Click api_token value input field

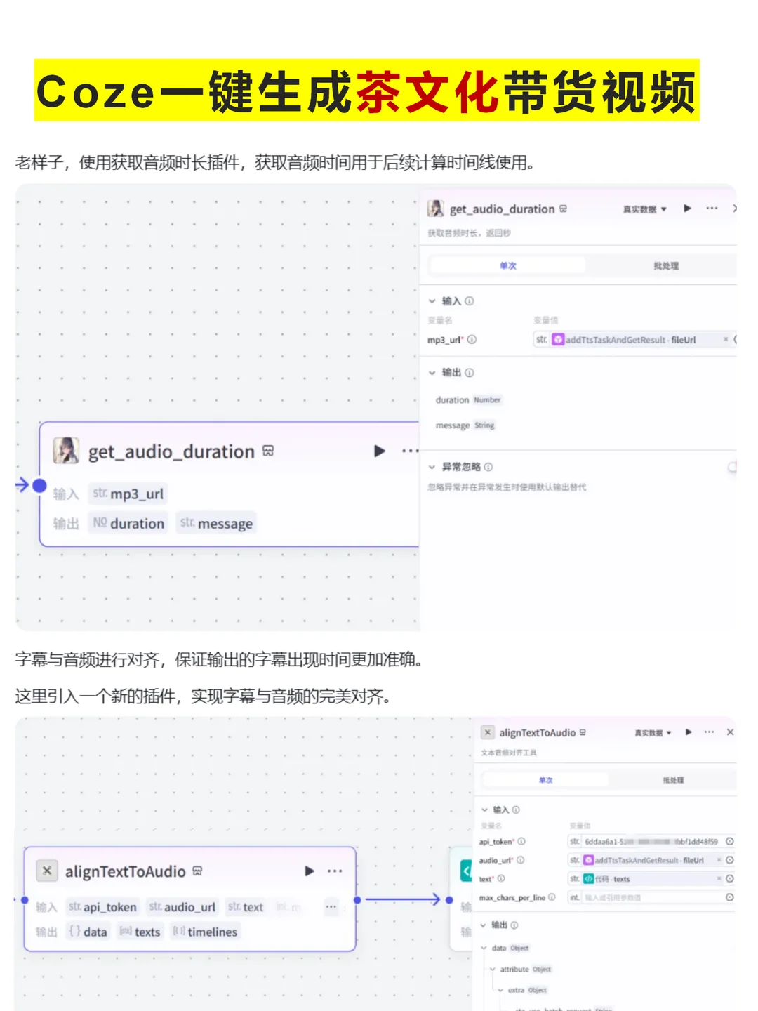point(645,842)
